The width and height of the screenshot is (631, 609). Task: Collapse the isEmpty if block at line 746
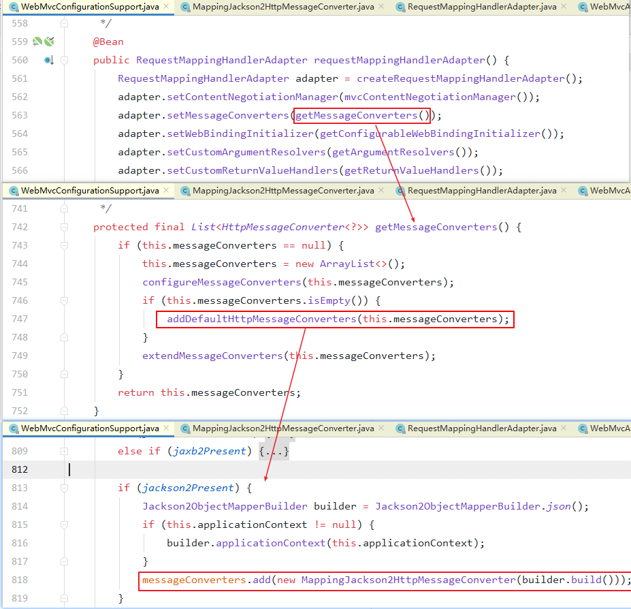tap(64, 301)
